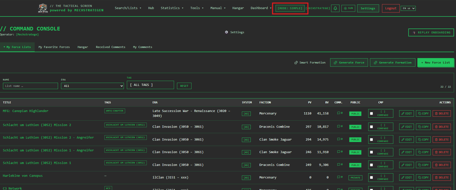This screenshot has height=190, width=456.
Task: Tick compare checkbox for MFG: Canopian Highlander
Action: point(371,114)
